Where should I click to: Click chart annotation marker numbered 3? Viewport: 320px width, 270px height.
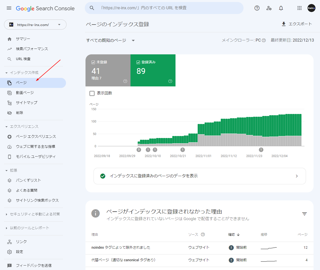pos(139,150)
